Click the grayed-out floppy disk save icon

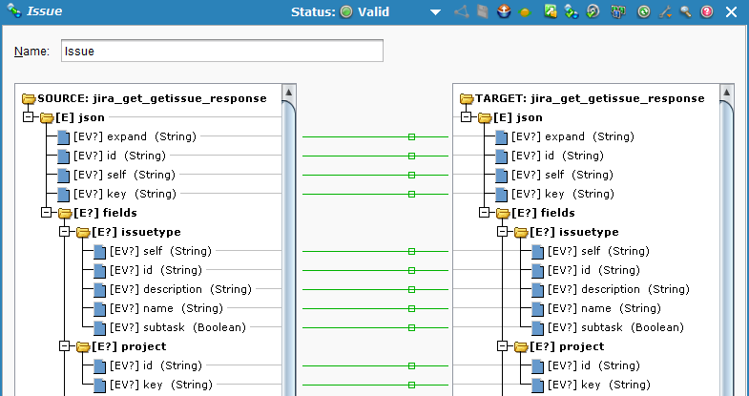point(483,12)
